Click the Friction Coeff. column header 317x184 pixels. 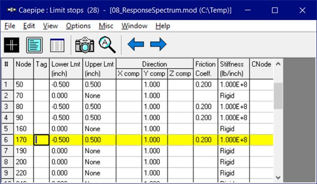[x=205, y=69]
